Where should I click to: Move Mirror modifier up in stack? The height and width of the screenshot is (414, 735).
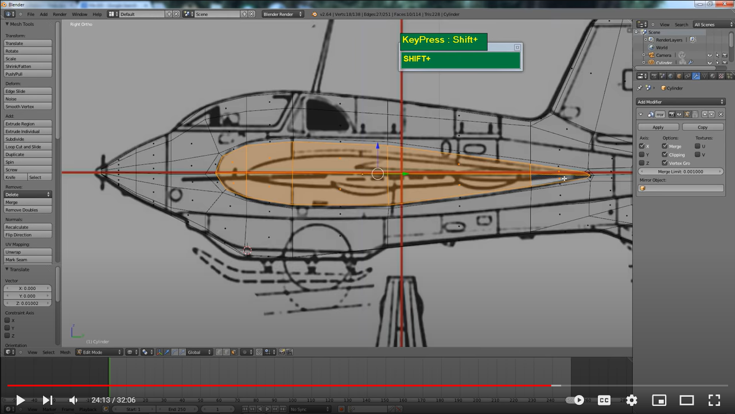click(705, 114)
